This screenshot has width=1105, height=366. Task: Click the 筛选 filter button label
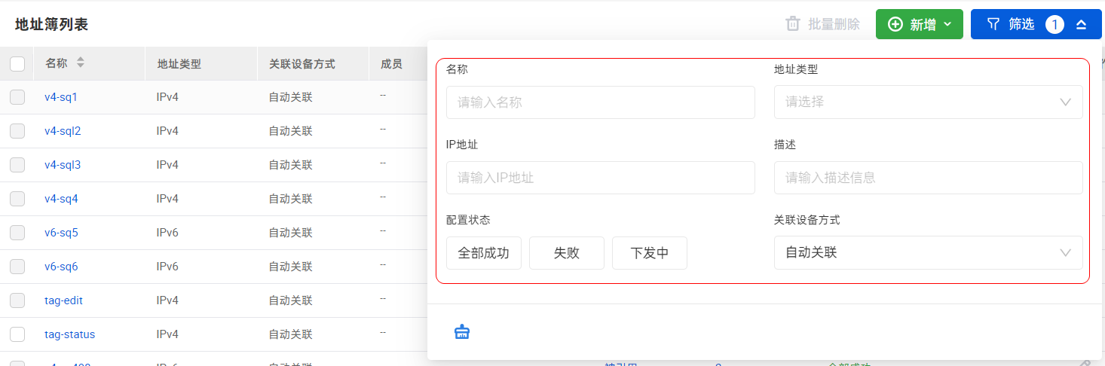[1021, 24]
